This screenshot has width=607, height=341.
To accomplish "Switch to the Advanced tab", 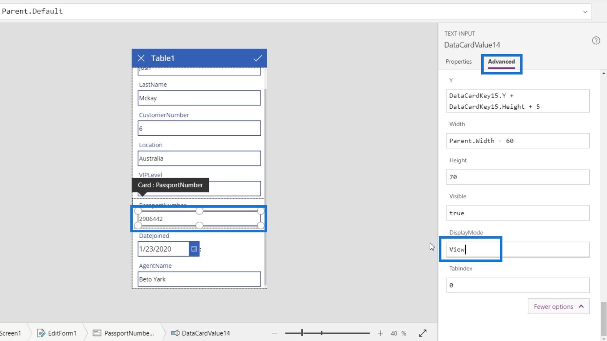I will pyautogui.click(x=501, y=61).
